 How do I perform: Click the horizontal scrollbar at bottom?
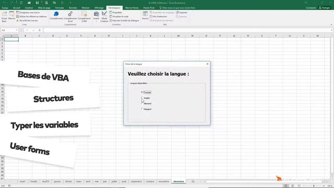coord(264,182)
